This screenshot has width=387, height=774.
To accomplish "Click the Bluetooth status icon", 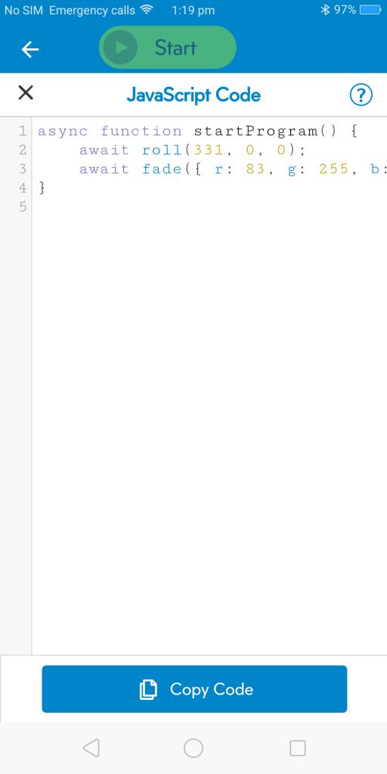I will 325,10.
